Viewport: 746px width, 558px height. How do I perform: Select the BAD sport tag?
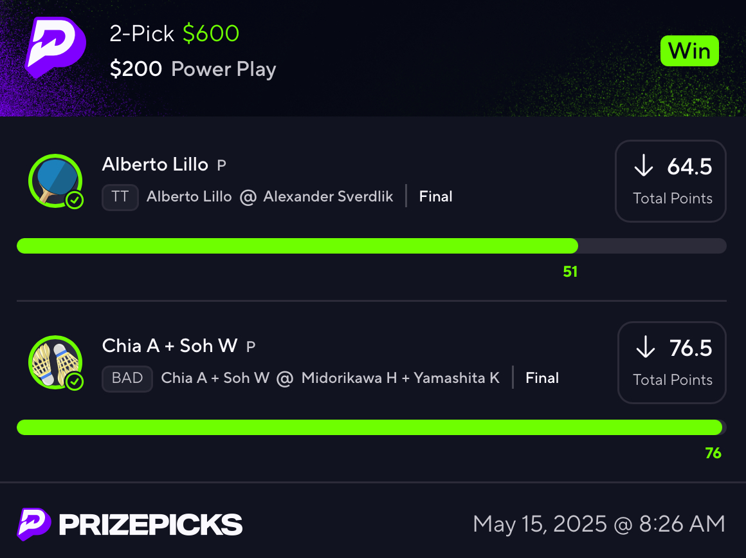(127, 378)
